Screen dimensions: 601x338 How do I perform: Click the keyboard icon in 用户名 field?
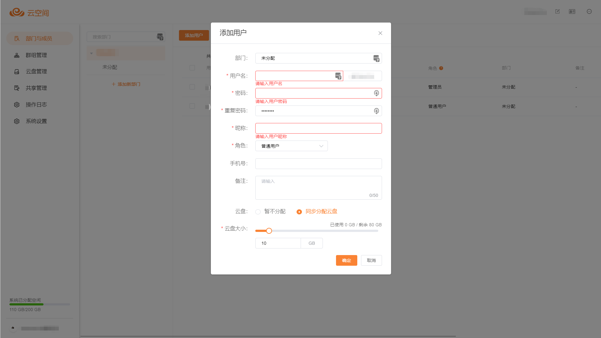[338, 76]
